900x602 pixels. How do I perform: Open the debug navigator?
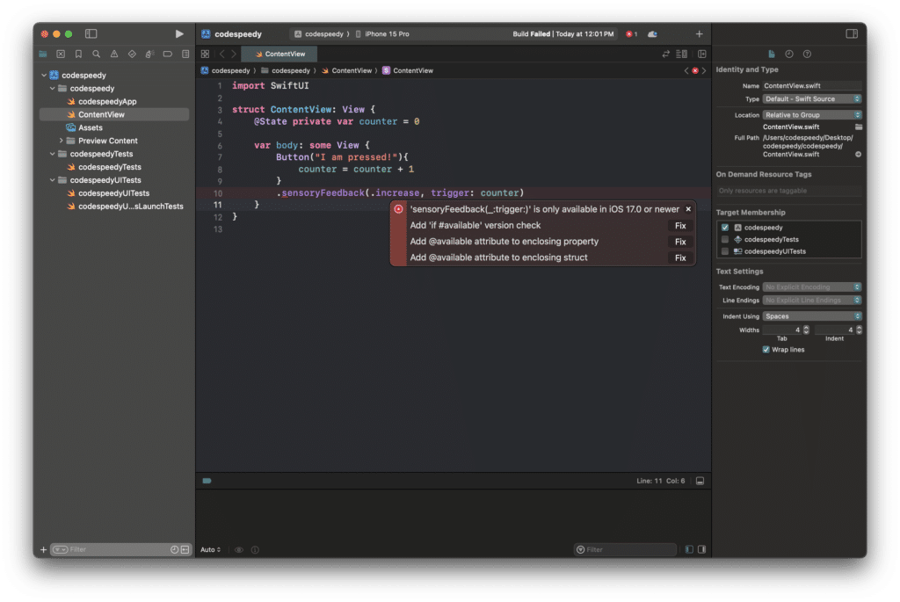[x=149, y=54]
